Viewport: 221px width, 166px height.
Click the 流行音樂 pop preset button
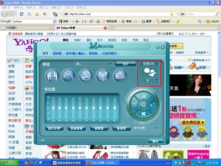click(x=54, y=128)
